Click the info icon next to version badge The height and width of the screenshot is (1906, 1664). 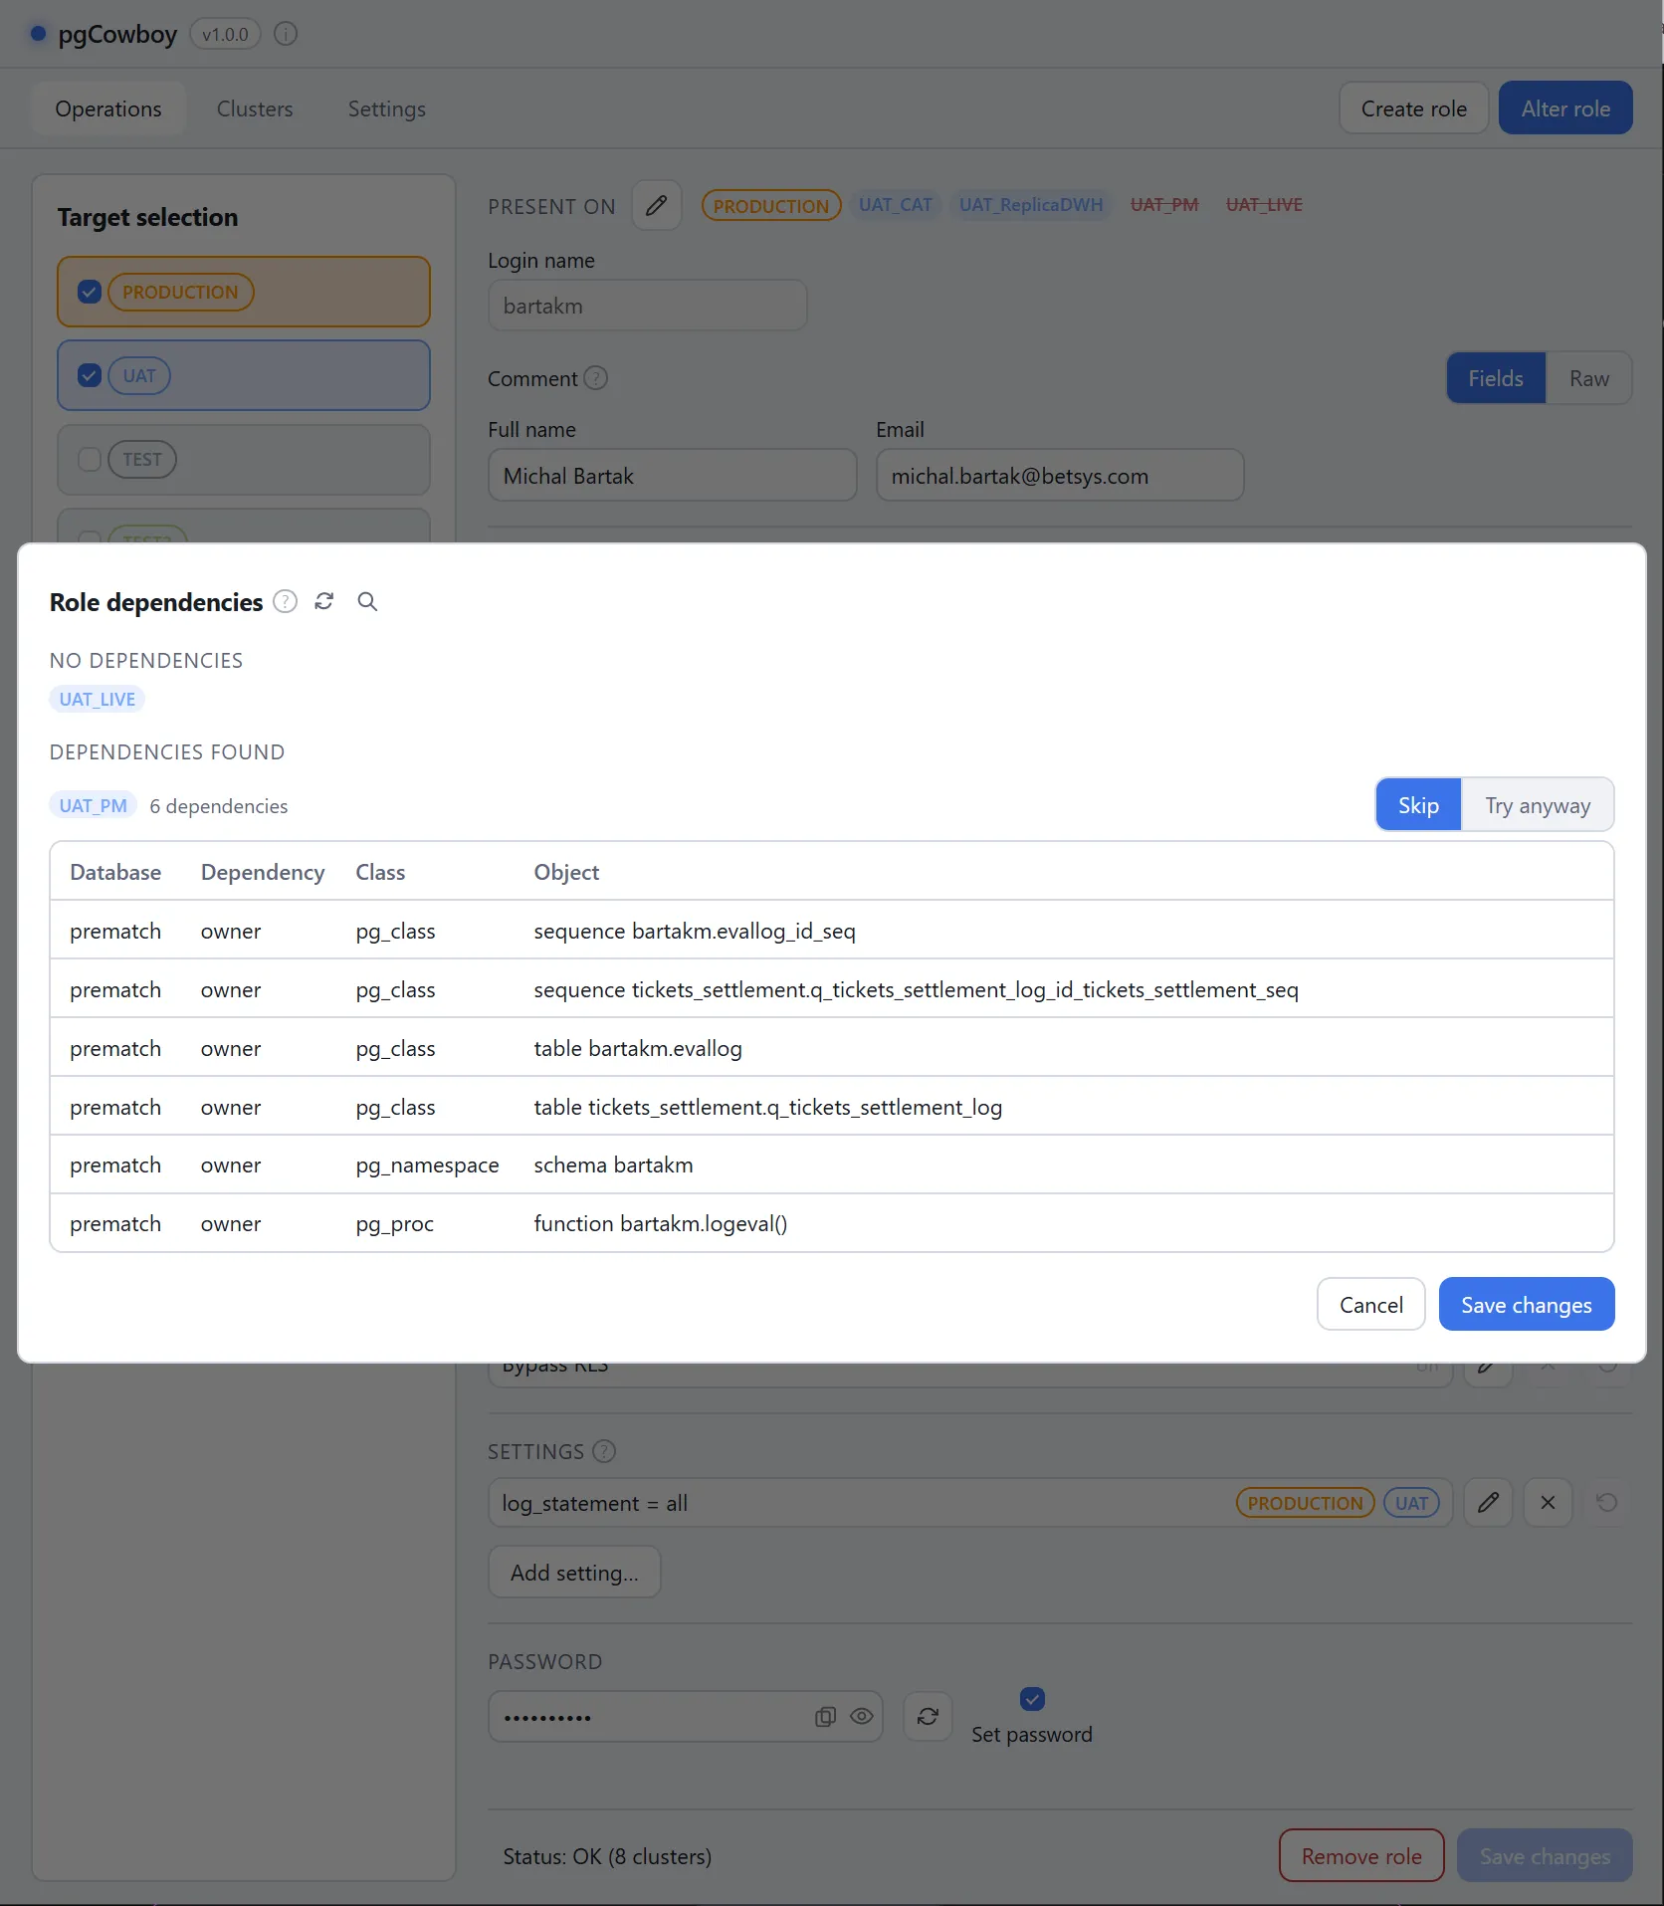[x=286, y=34]
